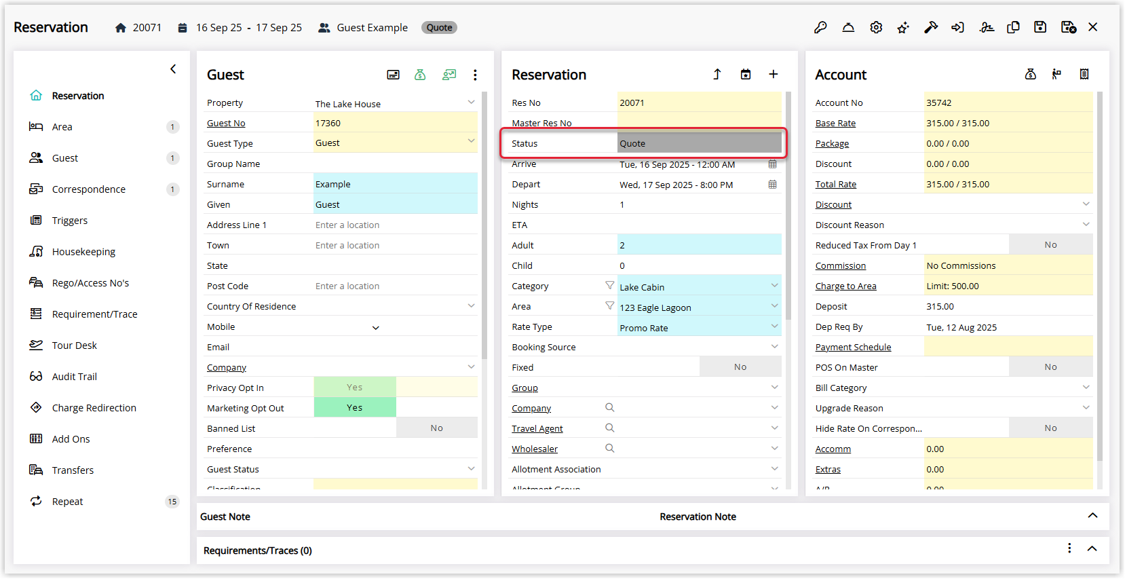Expand the Property dropdown

pyautogui.click(x=471, y=102)
